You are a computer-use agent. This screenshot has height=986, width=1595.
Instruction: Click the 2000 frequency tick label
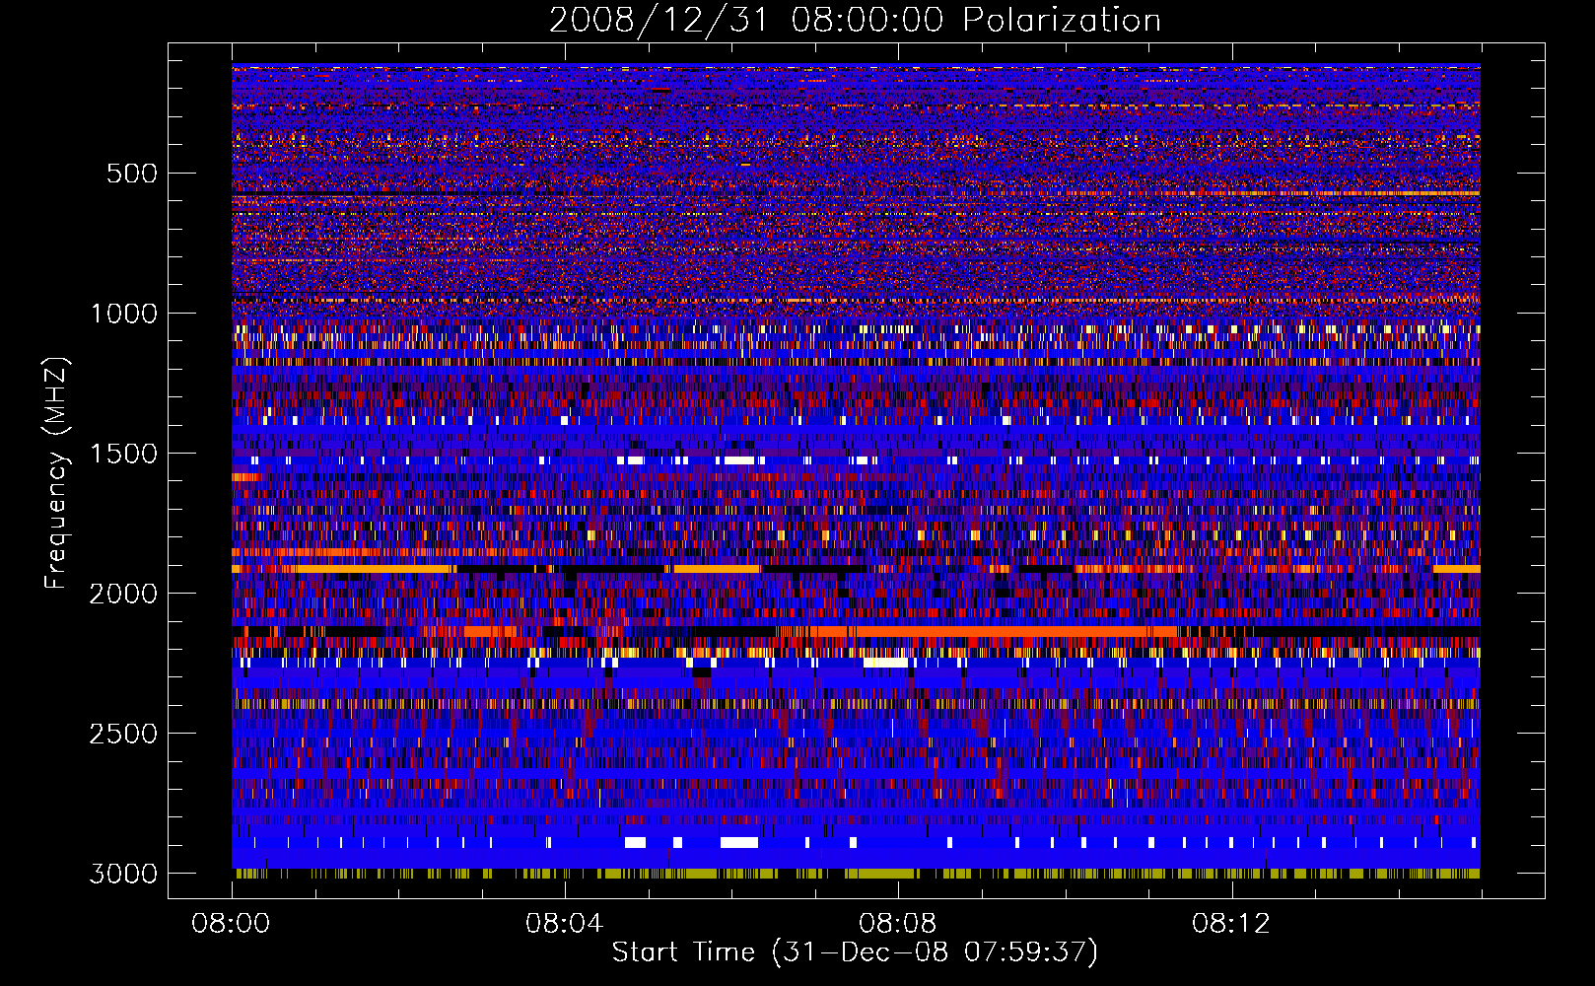tap(123, 594)
